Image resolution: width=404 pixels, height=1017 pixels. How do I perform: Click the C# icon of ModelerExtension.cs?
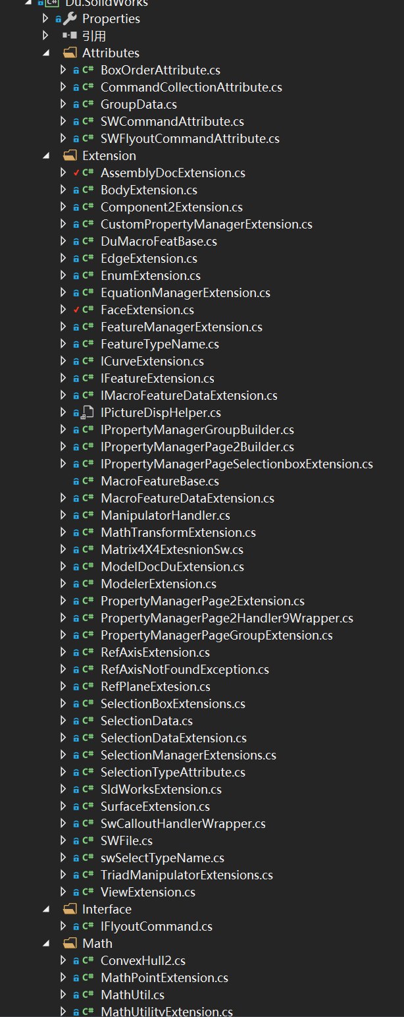pyautogui.click(x=88, y=584)
